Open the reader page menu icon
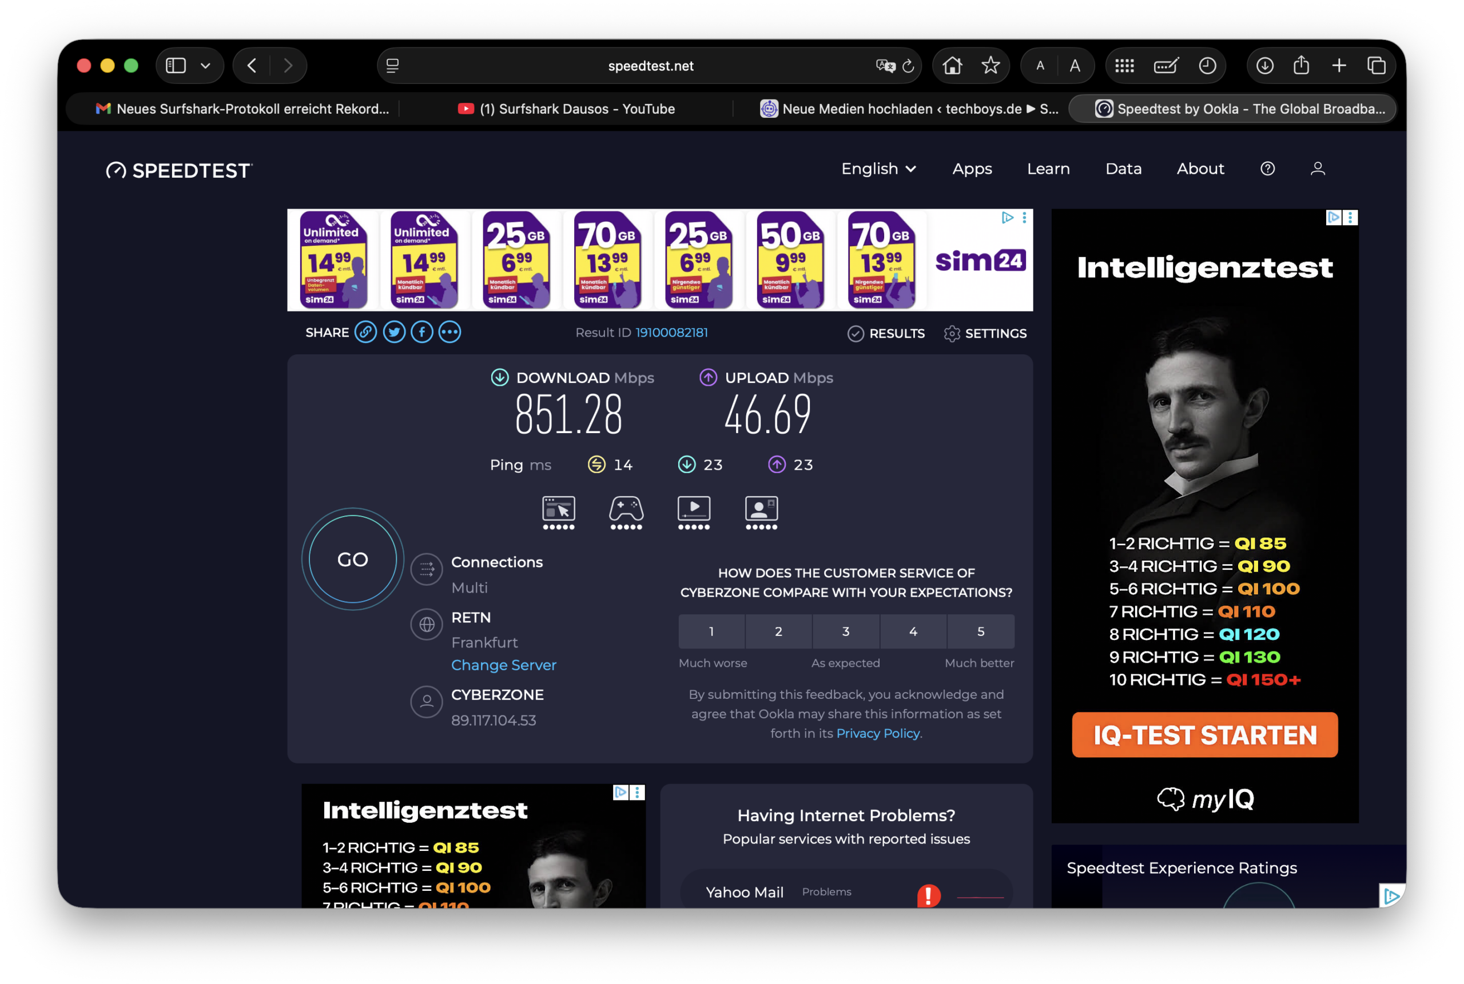1464x984 pixels. (392, 65)
